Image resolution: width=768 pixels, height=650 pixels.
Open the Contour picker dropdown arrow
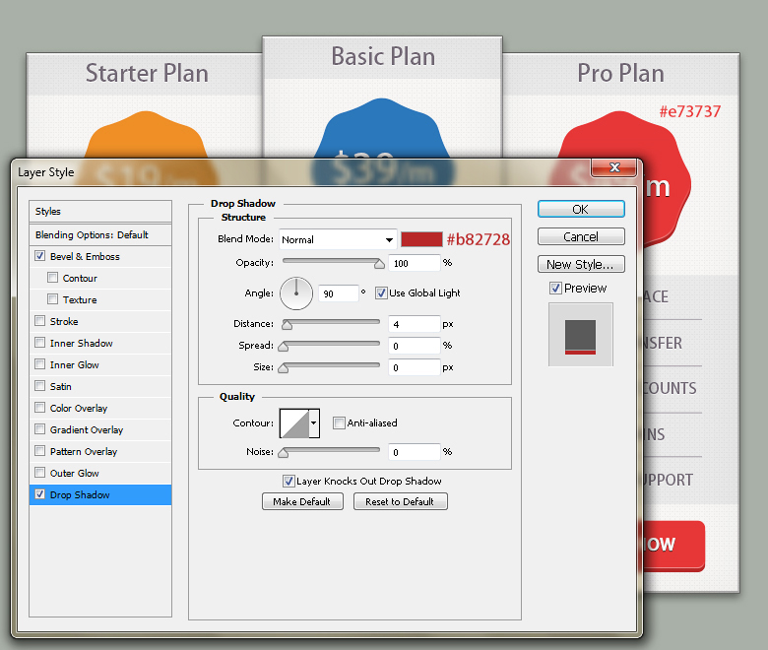coord(314,423)
